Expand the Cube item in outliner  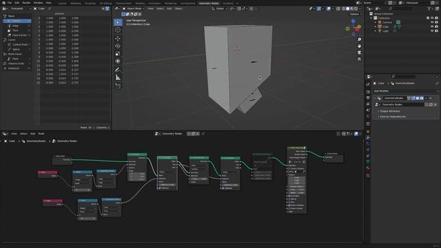point(376,26)
